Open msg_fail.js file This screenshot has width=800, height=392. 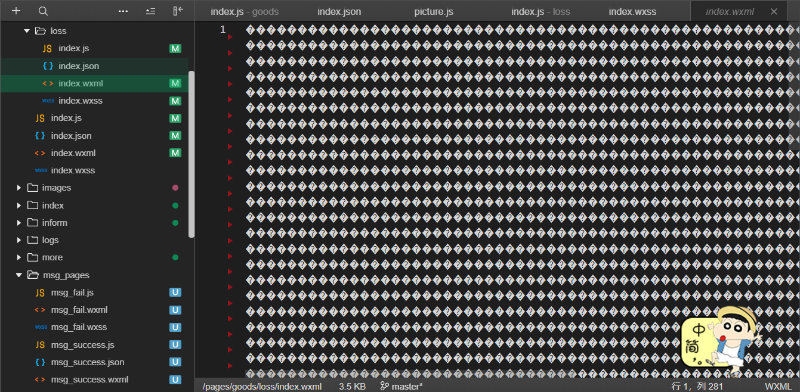pyautogui.click(x=72, y=293)
